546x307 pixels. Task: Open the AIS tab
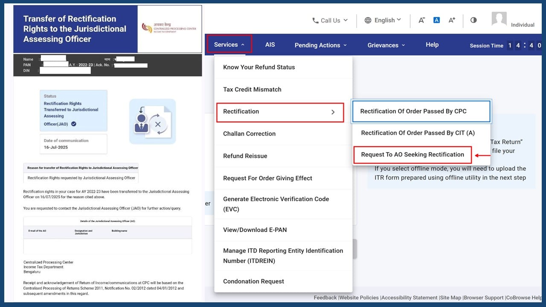coord(270,44)
